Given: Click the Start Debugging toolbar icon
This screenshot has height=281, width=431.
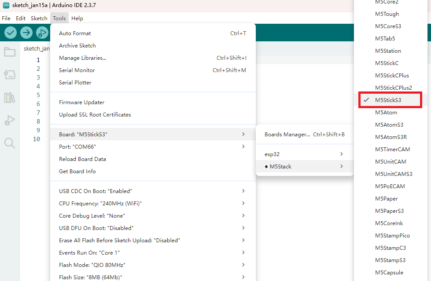Looking at the screenshot, I should [x=42, y=33].
